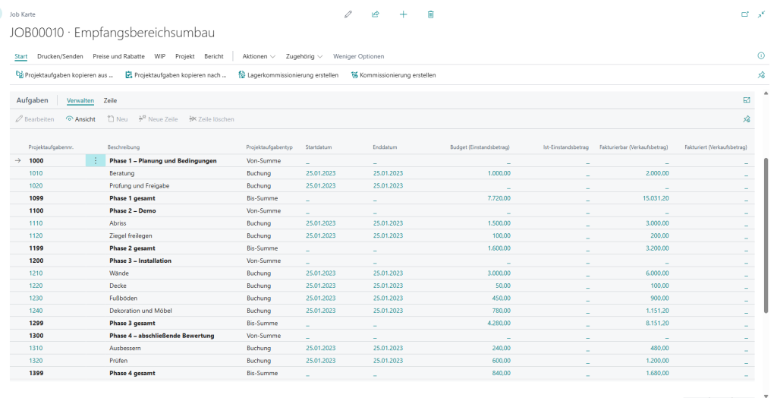Click the pin icon on action bar
777x398 pixels.
(x=761, y=75)
